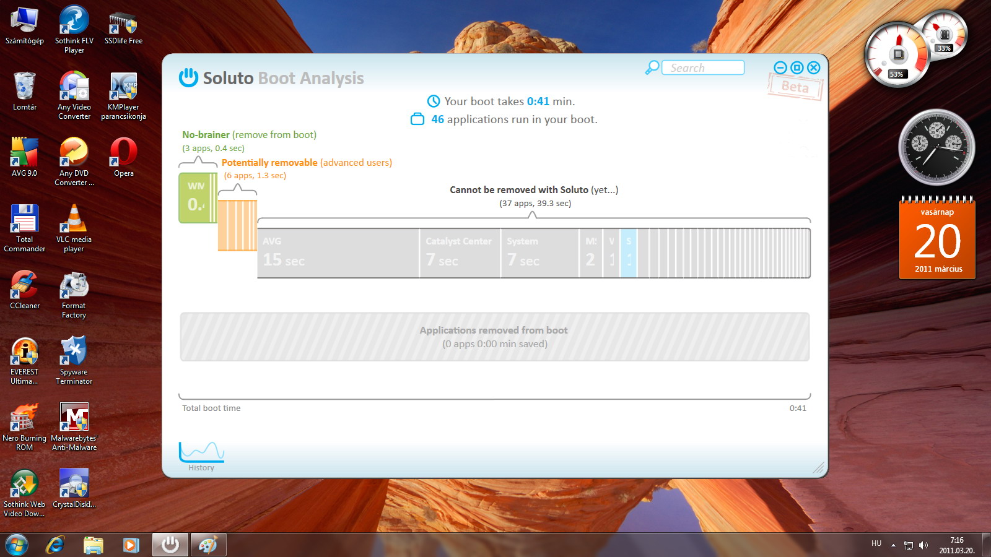Open Windows Explorer from taskbar
The height and width of the screenshot is (557, 991).
(x=94, y=545)
